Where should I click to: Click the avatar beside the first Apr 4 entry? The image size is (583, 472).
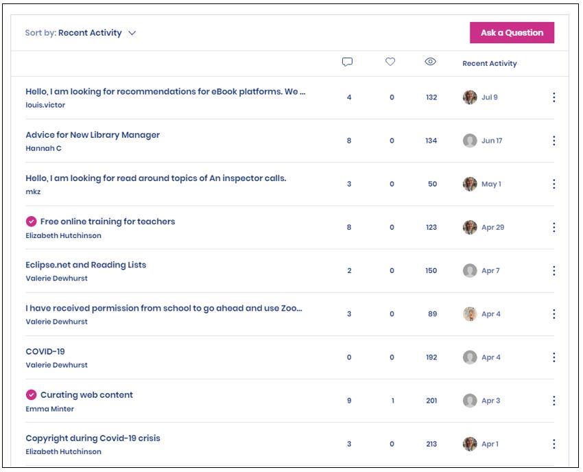470,314
